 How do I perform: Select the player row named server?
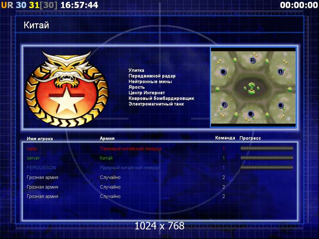point(160,158)
